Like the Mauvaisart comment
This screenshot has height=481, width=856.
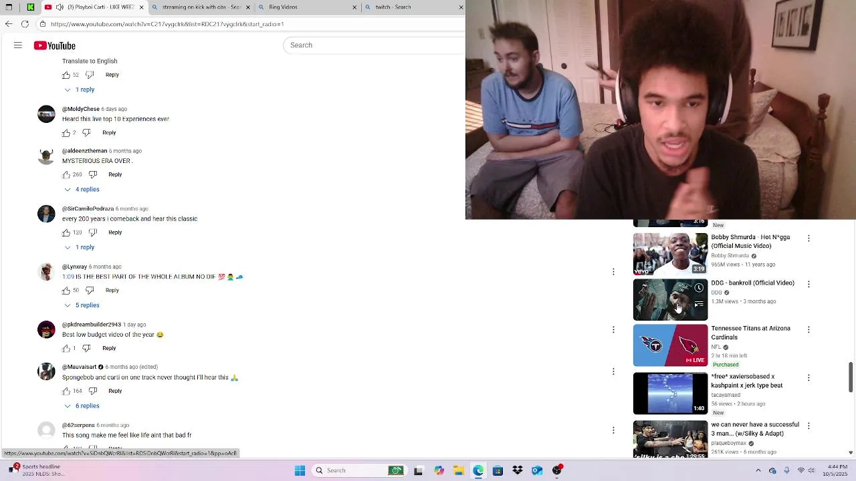(x=66, y=391)
